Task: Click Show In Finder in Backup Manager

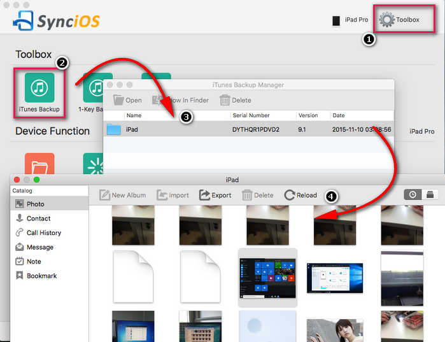Action: [x=181, y=100]
